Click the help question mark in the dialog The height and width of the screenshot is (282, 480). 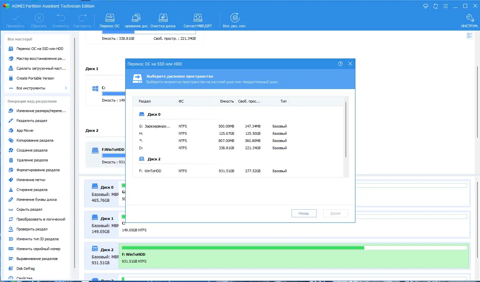coord(340,64)
